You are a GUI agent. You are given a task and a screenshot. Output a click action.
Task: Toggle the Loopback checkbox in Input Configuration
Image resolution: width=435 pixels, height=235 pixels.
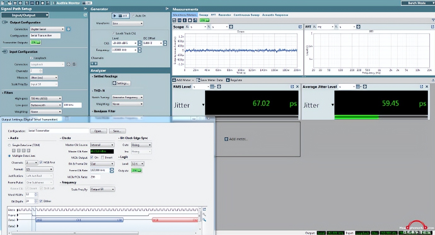pyautogui.click(x=32, y=58)
